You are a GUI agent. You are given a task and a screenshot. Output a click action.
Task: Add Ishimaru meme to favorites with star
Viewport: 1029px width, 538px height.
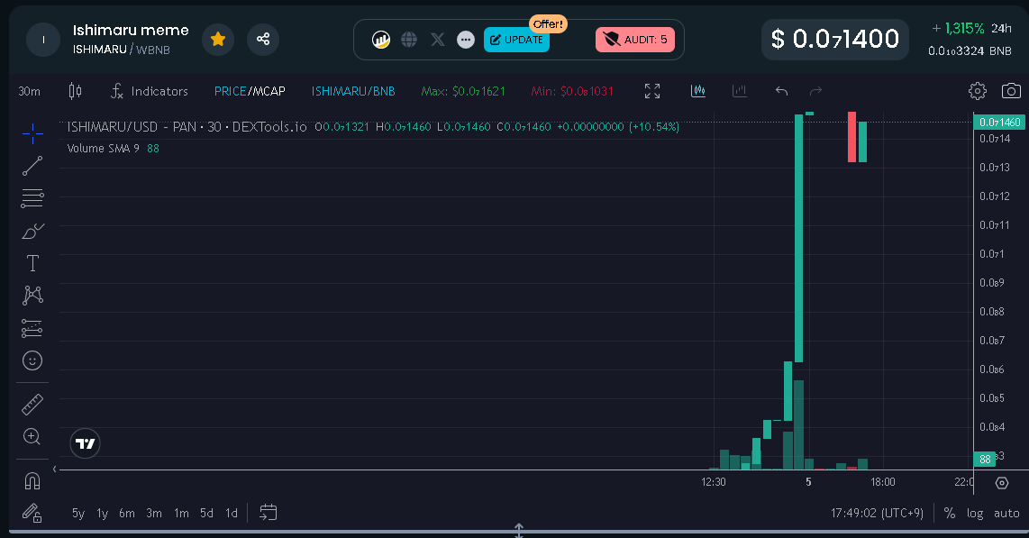(x=218, y=40)
